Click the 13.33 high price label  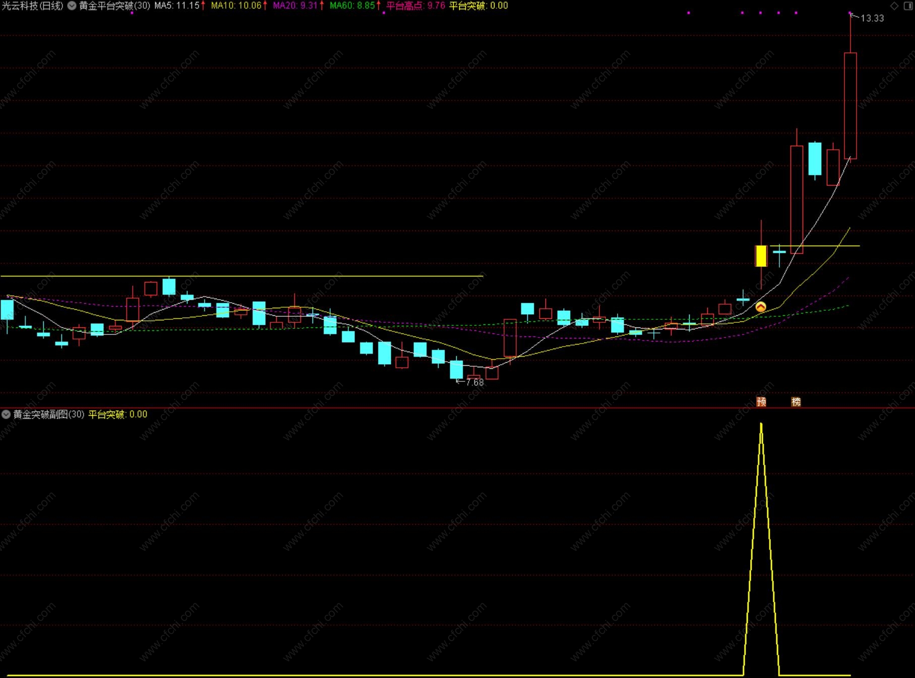click(872, 18)
